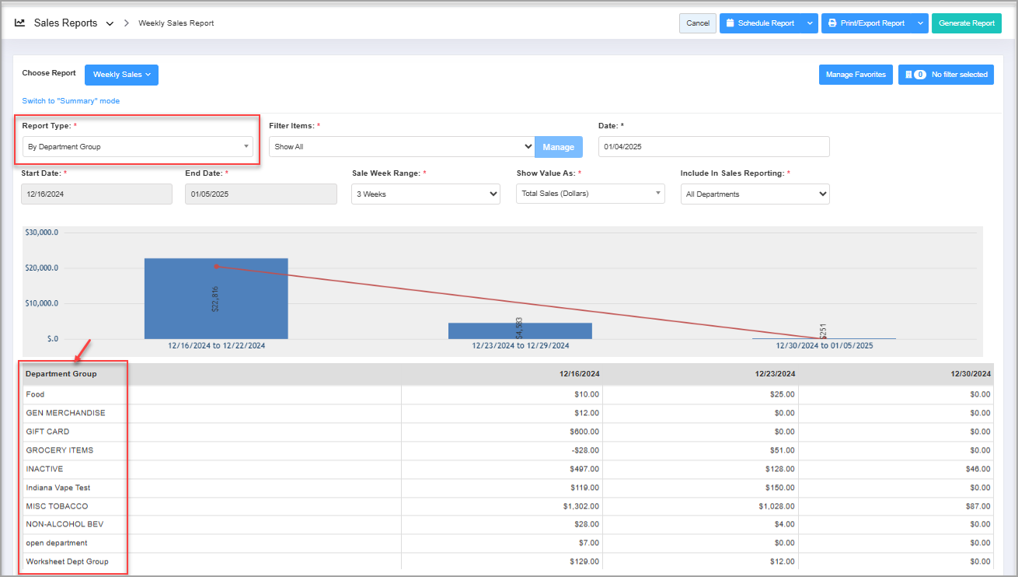Select the MISC TOBACCO row label
Viewport: 1018px width, 577px height.
tap(57, 506)
